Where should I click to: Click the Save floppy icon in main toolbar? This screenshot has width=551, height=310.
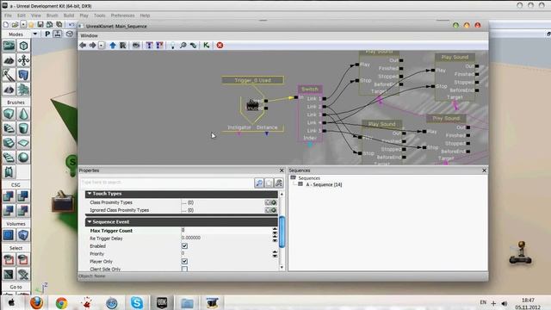coord(40,24)
